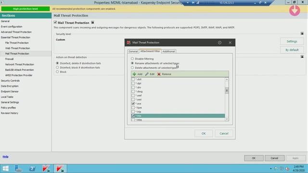Image resolution: width=308 pixels, height=173 pixels.
Task: Uncheck the *.exe attachment type
Action: (133, 103)
